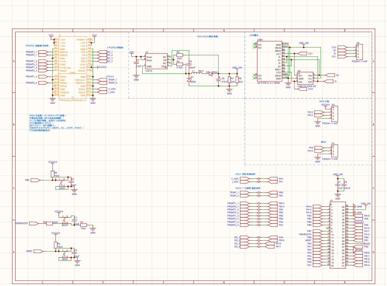The height and width of the screenshot is (286, 387).
Task: Select the C3 10uF input capacitor
Action: point(136,63)
